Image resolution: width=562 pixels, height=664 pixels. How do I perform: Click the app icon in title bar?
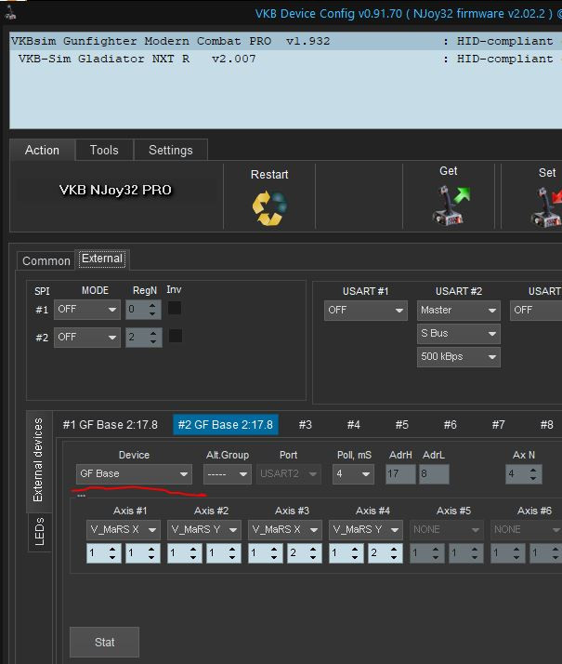9,13
